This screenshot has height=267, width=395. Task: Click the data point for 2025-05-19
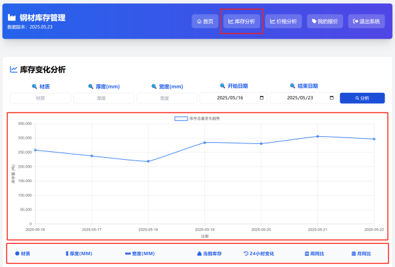pyautogui.click(x=205, y=143)
